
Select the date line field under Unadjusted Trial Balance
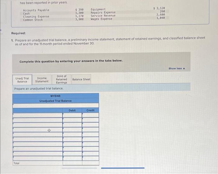tap(56, 106)
